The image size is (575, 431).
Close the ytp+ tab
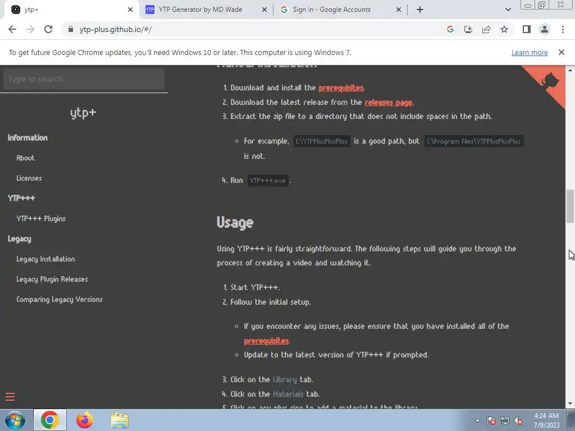point(130,10)
